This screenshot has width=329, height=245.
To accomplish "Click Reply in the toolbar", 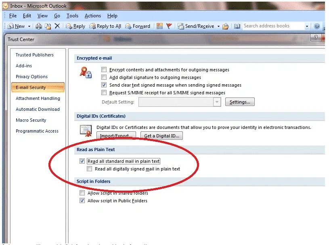I will [x=75, y=26].
